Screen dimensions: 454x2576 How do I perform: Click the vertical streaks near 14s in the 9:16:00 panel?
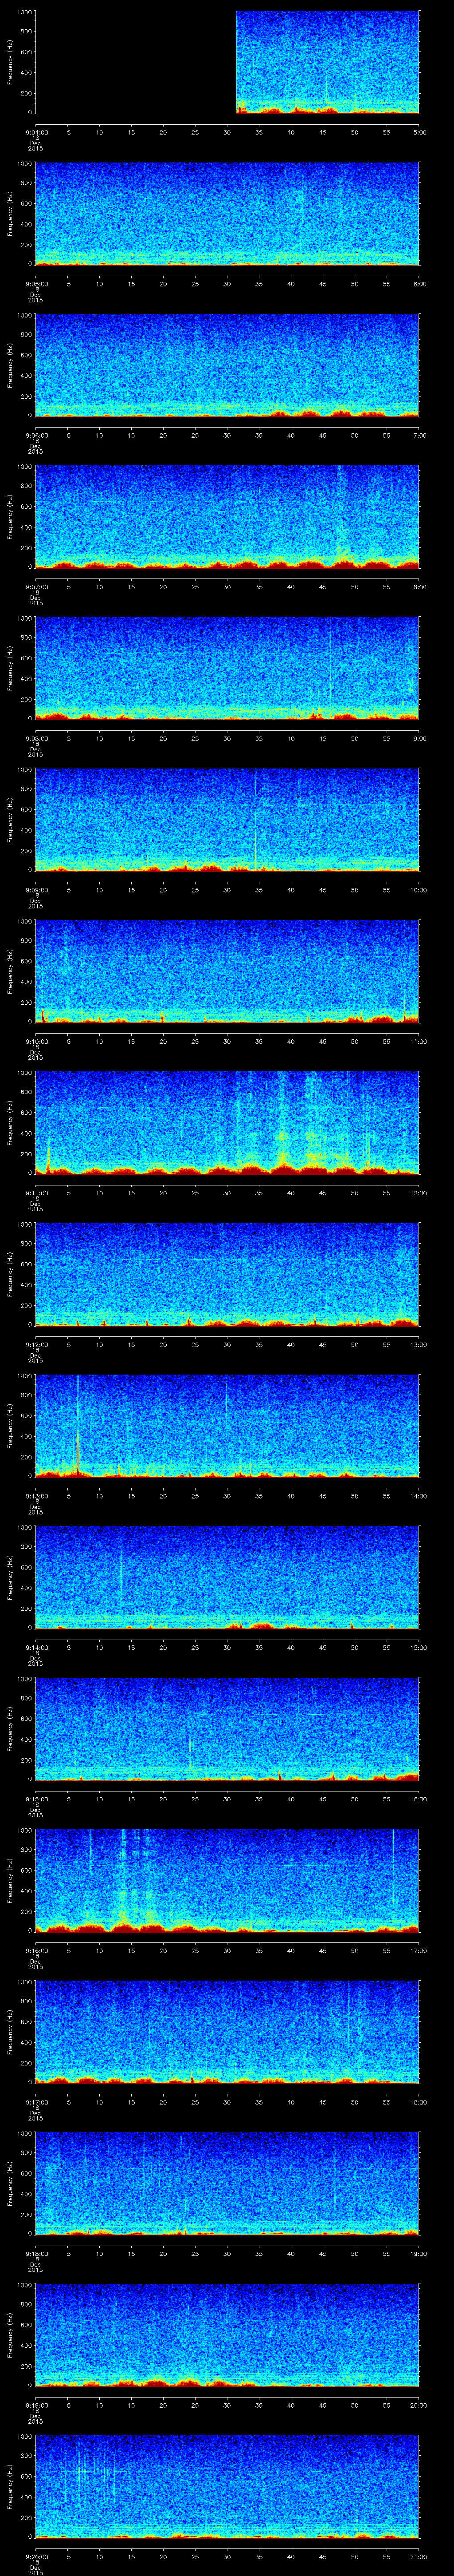click(x=124, y=1870)
